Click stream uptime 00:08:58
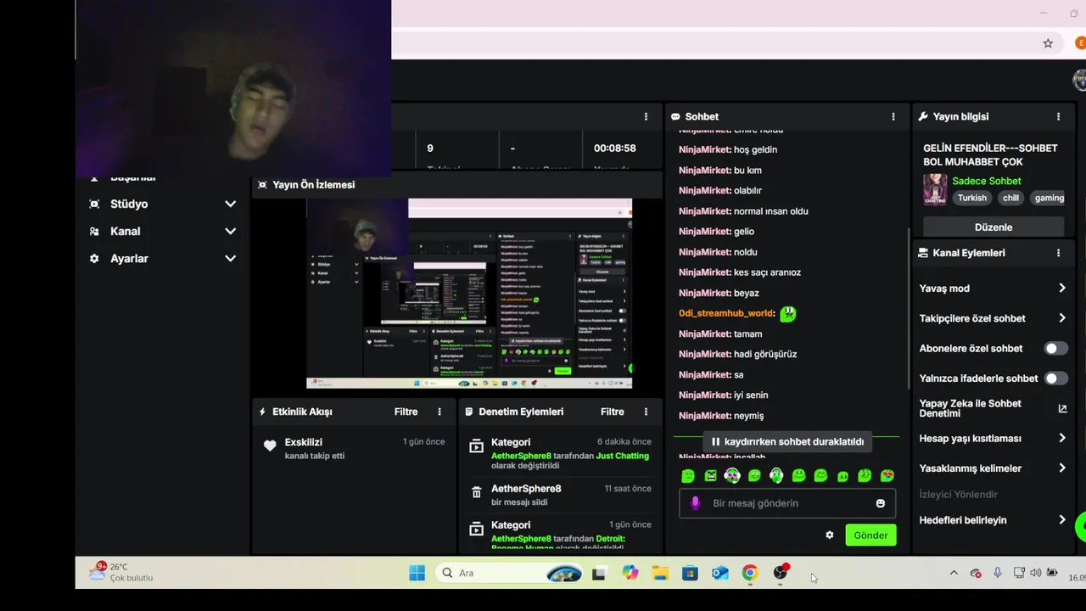 614,149
